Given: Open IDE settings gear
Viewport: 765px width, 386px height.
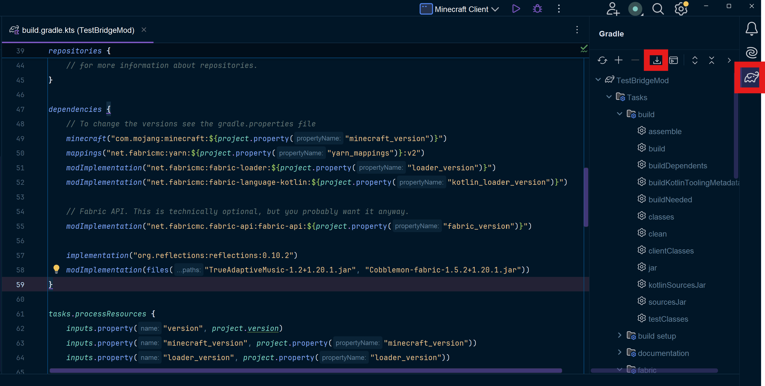Looking at the screenshot, I should click(681, 9).
